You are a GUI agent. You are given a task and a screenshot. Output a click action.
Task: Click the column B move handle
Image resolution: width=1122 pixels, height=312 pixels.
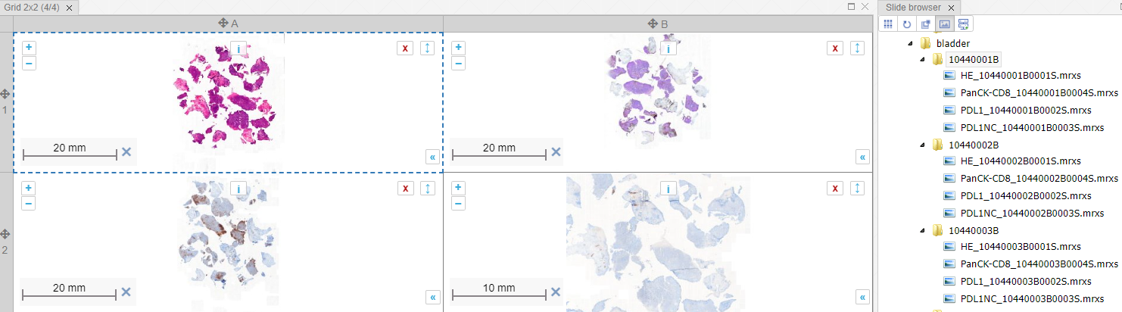click(652, 23)
